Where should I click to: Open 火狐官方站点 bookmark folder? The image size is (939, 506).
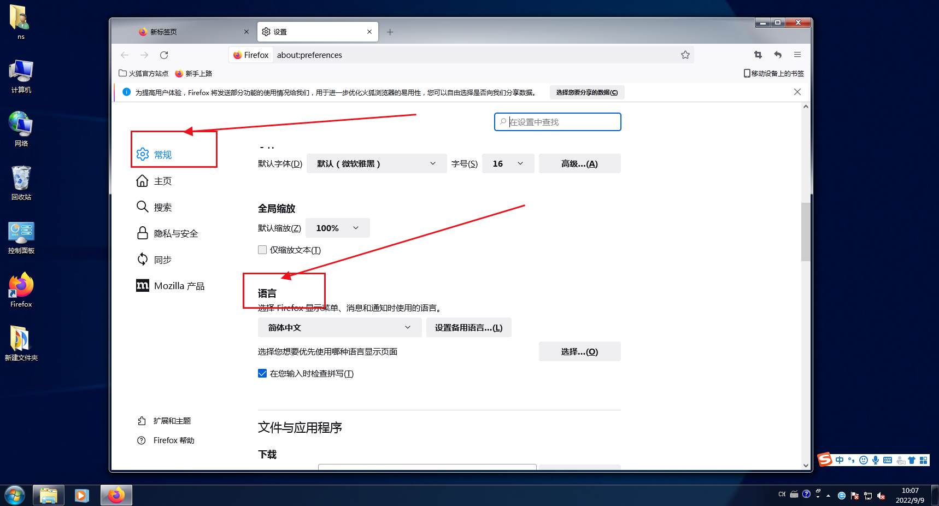[143, 73]
